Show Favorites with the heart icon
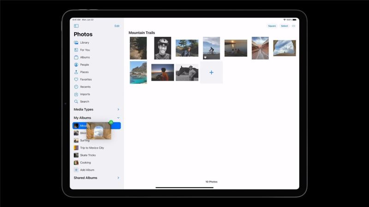Image resolution: width=369 pixels, height=207 pixels. [86, 80]
